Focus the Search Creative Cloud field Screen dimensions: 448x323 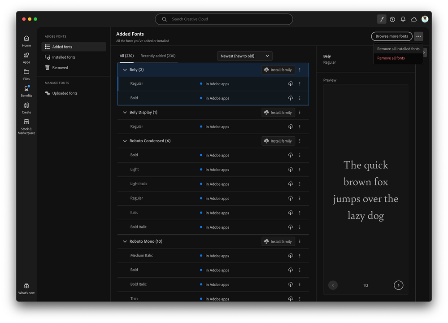pyautogui.click(x=224, y=19)
